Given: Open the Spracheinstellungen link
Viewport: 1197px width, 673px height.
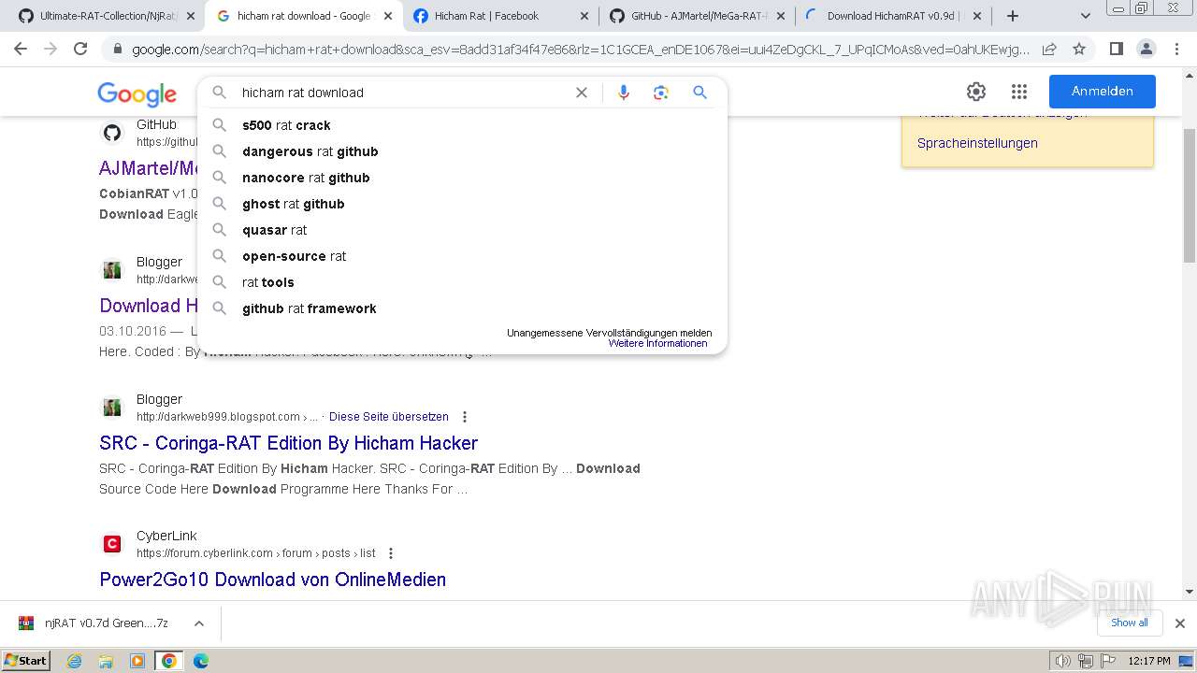Looking at the screenshot, I should (x=977, y=143).
